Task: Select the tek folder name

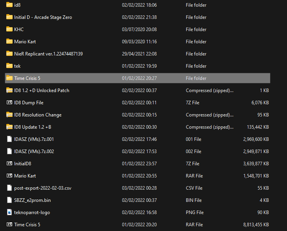Action: [x=17, y=66]
